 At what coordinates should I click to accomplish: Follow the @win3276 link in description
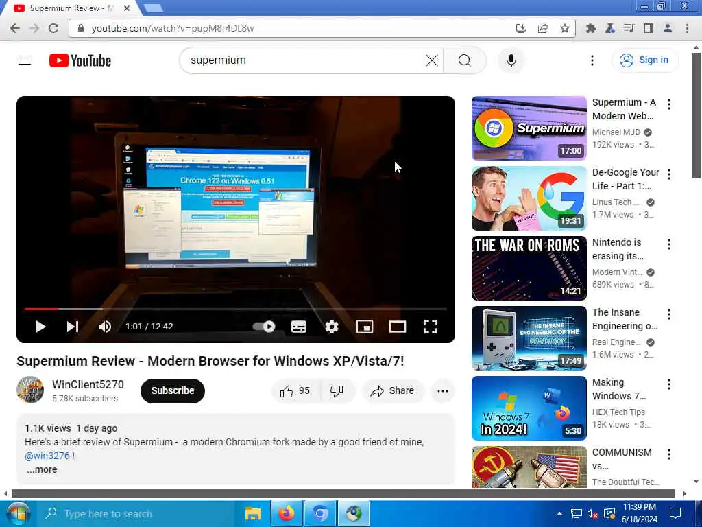(x=47, y=456)
